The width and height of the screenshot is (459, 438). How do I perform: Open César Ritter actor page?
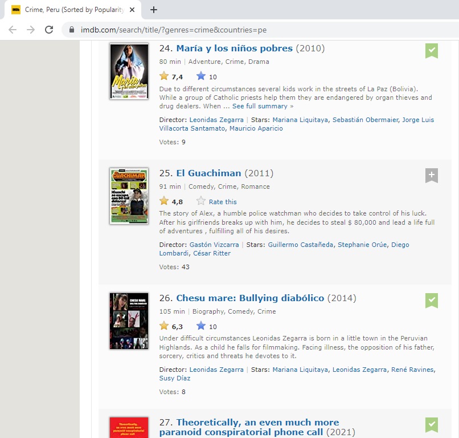(212, 253)
